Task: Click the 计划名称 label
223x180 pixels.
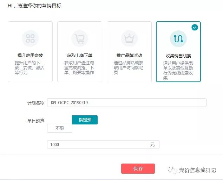Action: click(x=36, y=103)
